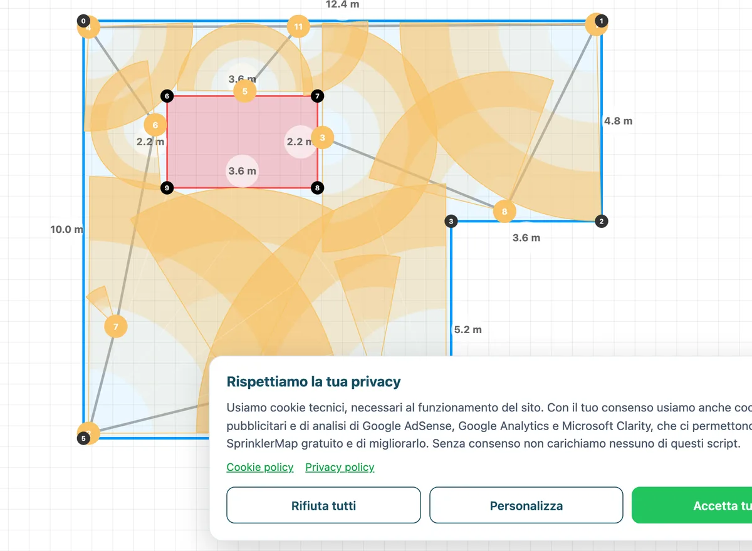Click the red exclusion zone 3.6 m label

pyautogui.click(x=242, y=171)
